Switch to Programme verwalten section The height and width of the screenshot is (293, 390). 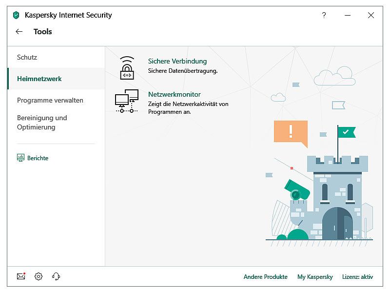pyautogui.click(x=50, y=100)
